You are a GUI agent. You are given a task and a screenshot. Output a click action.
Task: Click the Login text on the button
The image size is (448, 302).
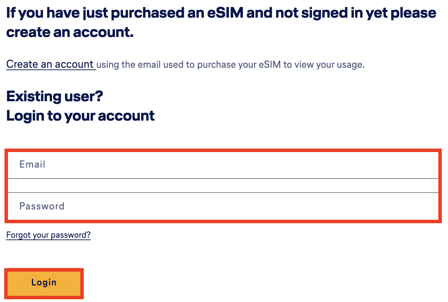[44, 282]
